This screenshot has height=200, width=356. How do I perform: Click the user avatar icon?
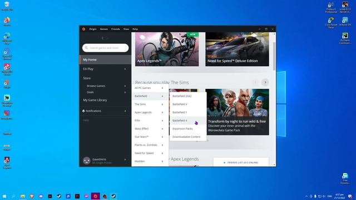87,161
